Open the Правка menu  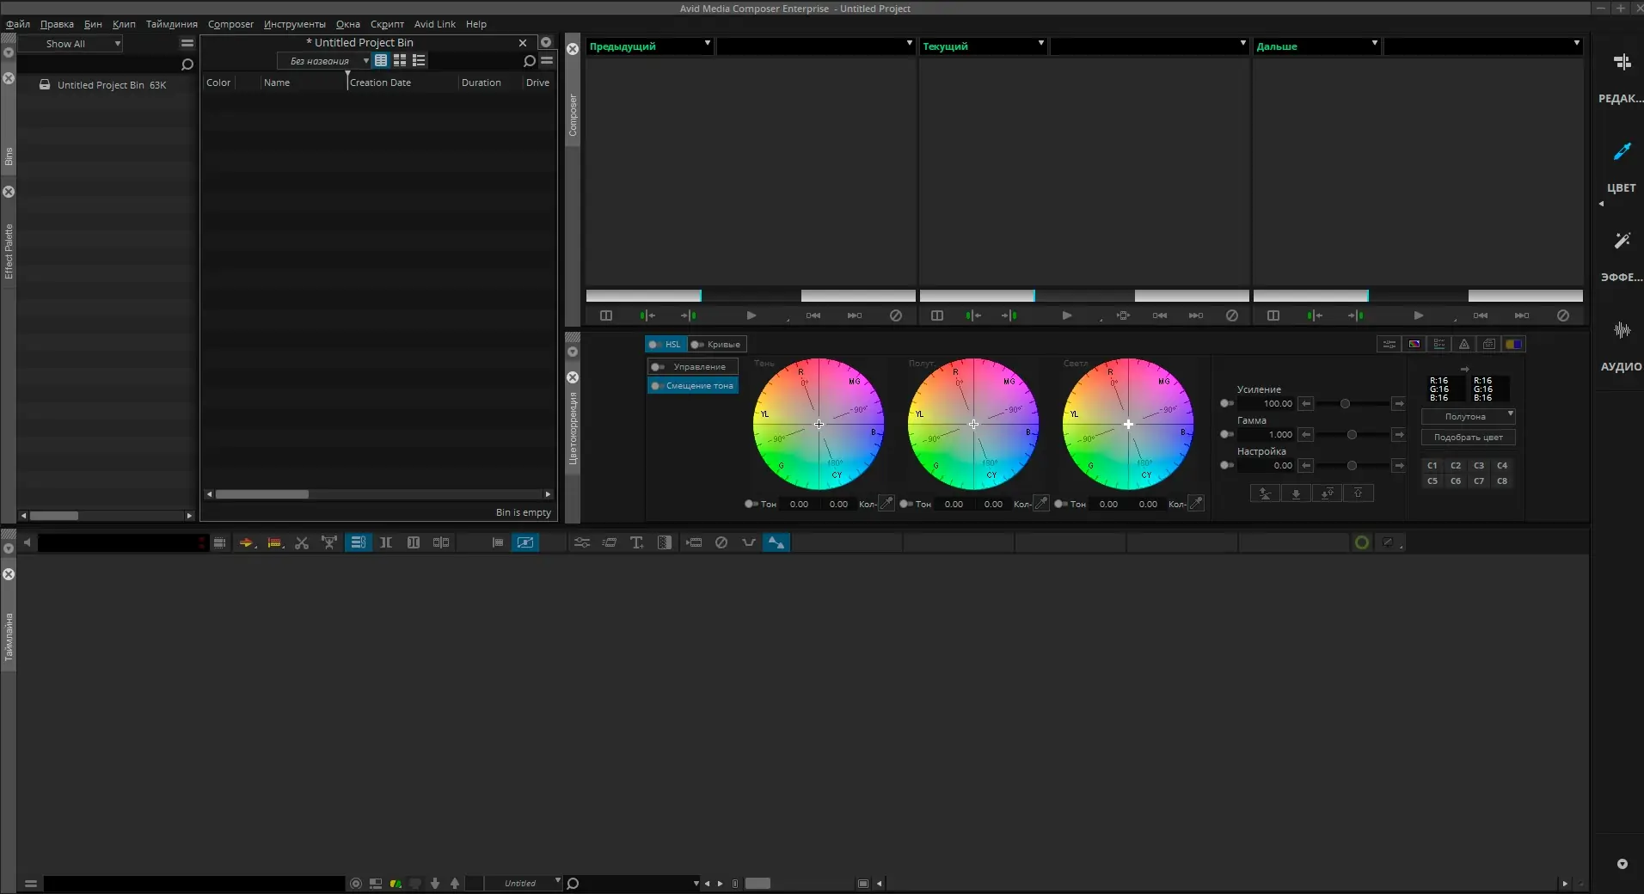(x=57, y=24)
